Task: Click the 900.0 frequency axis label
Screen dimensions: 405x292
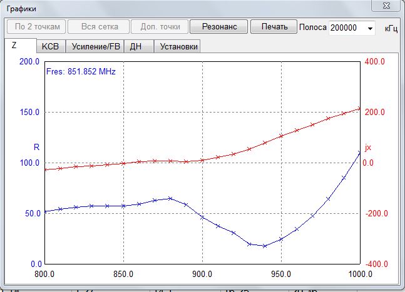Action: pyautogui.click(x=202, y=274)
